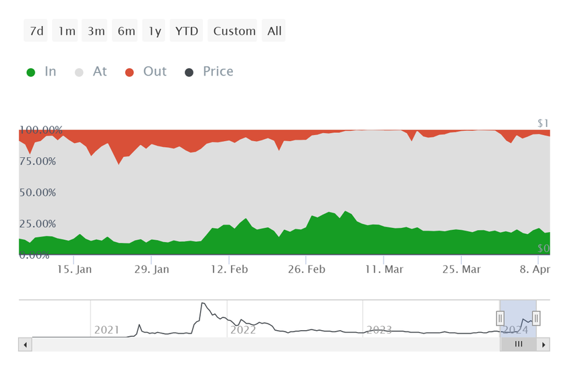Select the 7d time range
This screenshot has height=379, width=569.
tap(35, 31)
